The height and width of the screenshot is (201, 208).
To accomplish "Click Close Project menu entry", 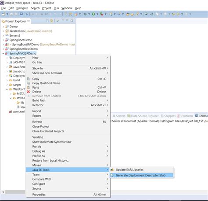I will click(68, 126).
